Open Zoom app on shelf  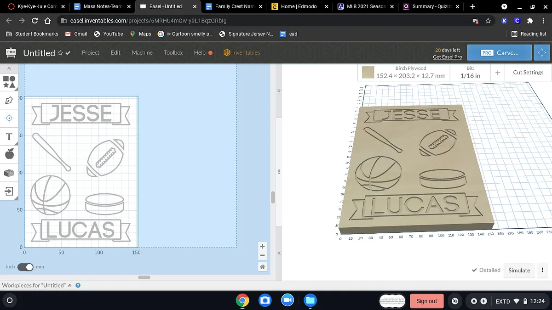coord(287,300)
